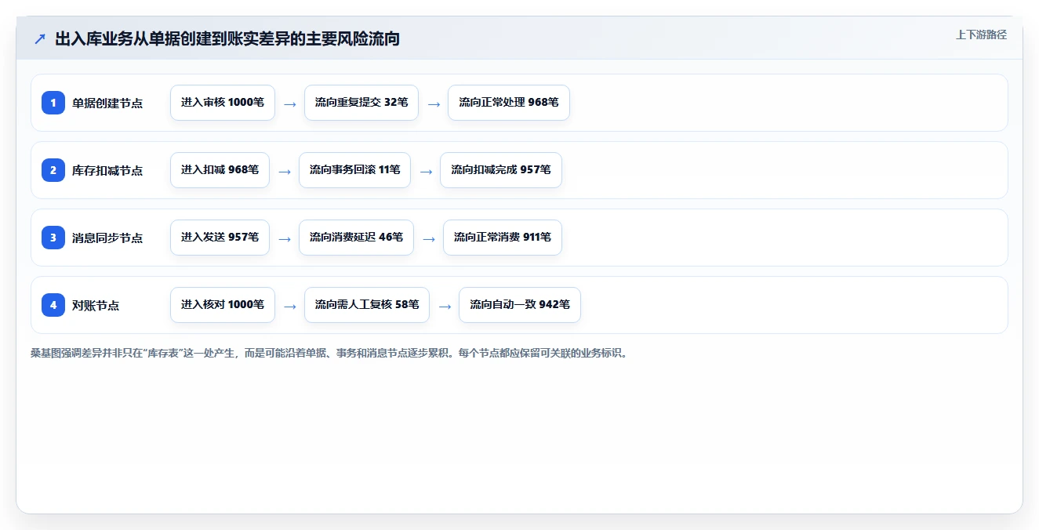Click the 流向正常消费 911笔 chip

pos(503,238)
